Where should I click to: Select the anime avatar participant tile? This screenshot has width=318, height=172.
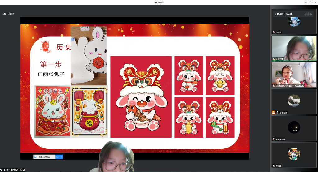(x=294, y=21)
